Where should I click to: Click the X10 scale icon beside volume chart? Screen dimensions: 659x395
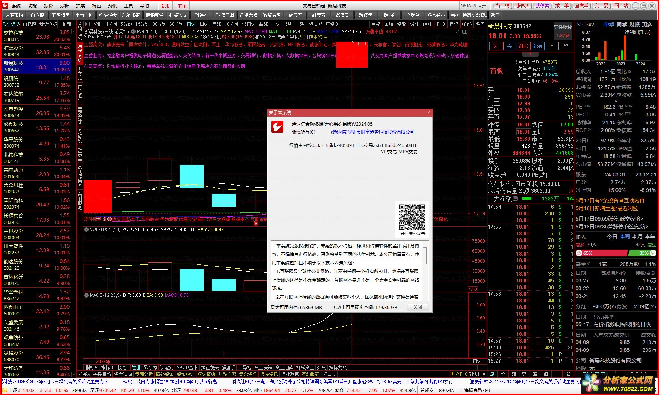pos(473,289)
